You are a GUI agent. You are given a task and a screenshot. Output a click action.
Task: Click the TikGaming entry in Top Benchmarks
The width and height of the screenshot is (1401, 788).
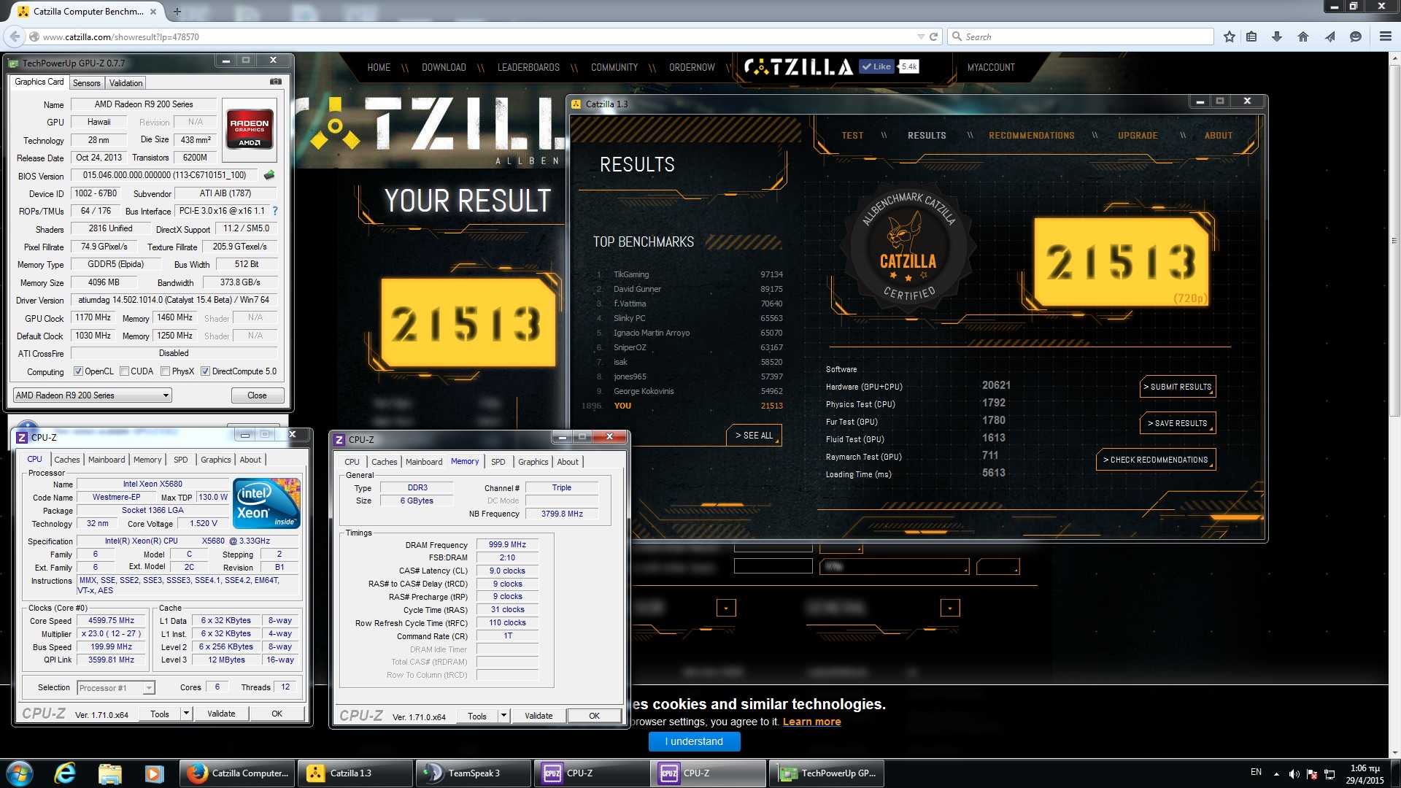[x=689, y=274]
